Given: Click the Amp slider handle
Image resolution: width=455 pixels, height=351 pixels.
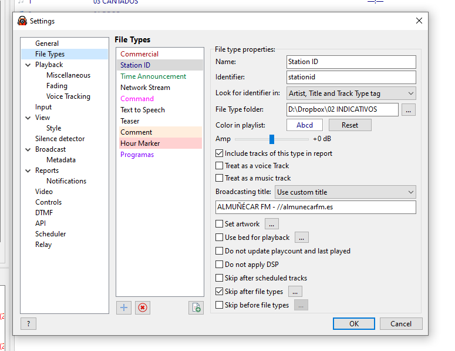Looking at the screenshot, I should click(272, 139).
